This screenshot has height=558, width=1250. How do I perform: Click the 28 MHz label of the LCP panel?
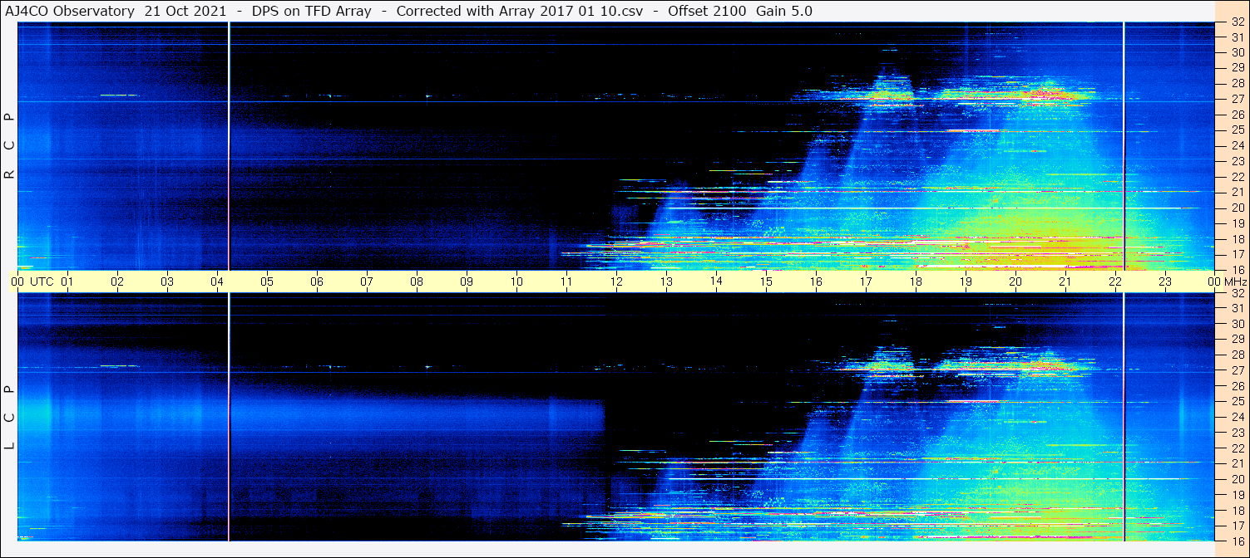[1238, 355]
